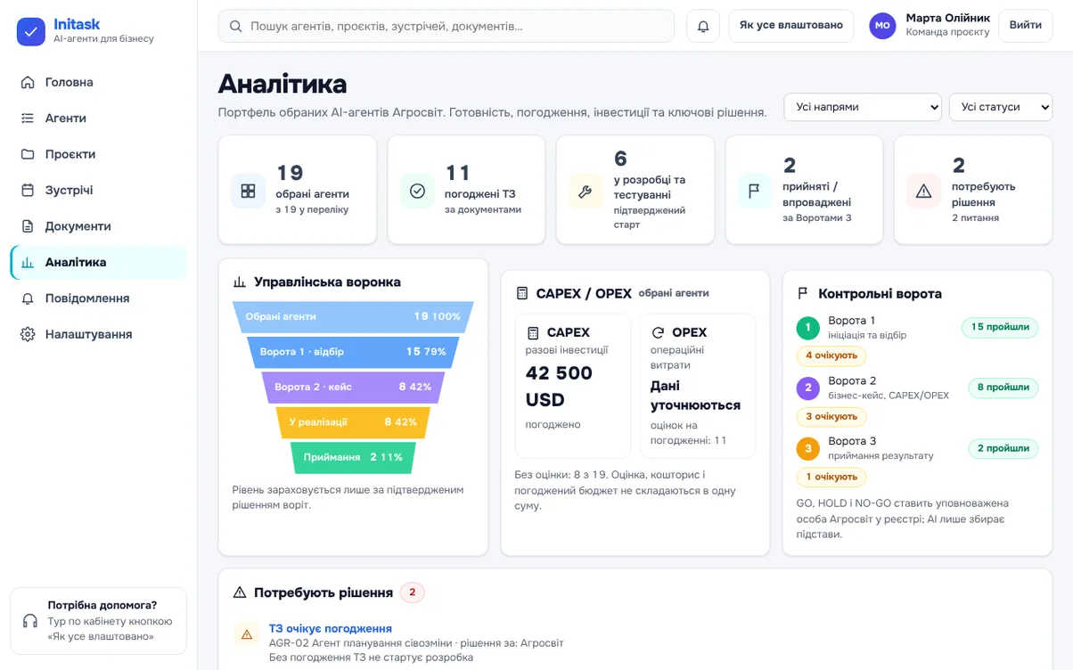
Task: Click the MO user avatar
Action: tap(882, 26)
